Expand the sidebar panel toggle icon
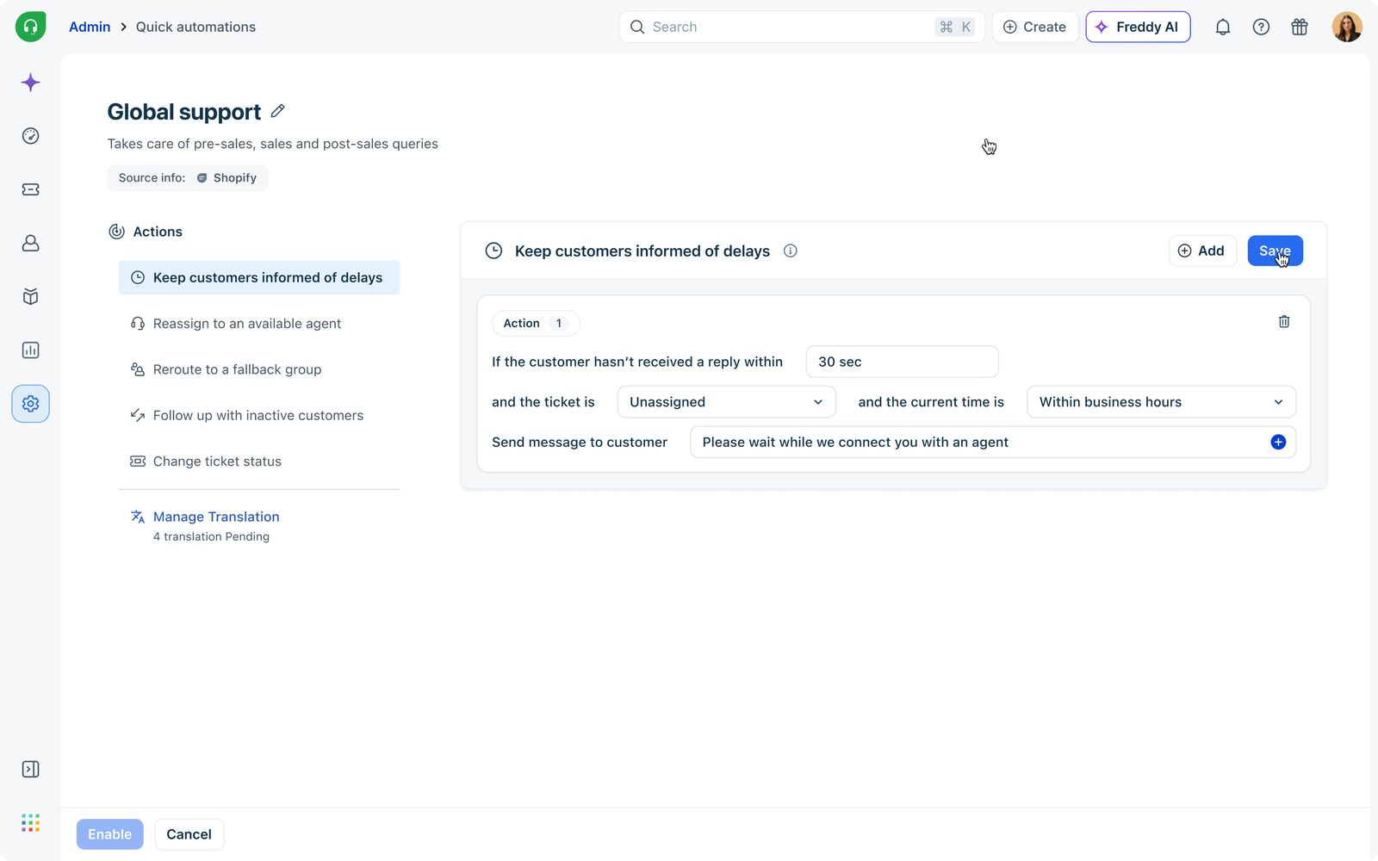Viewport: 1378px width, 861px height. pos(30,769)
